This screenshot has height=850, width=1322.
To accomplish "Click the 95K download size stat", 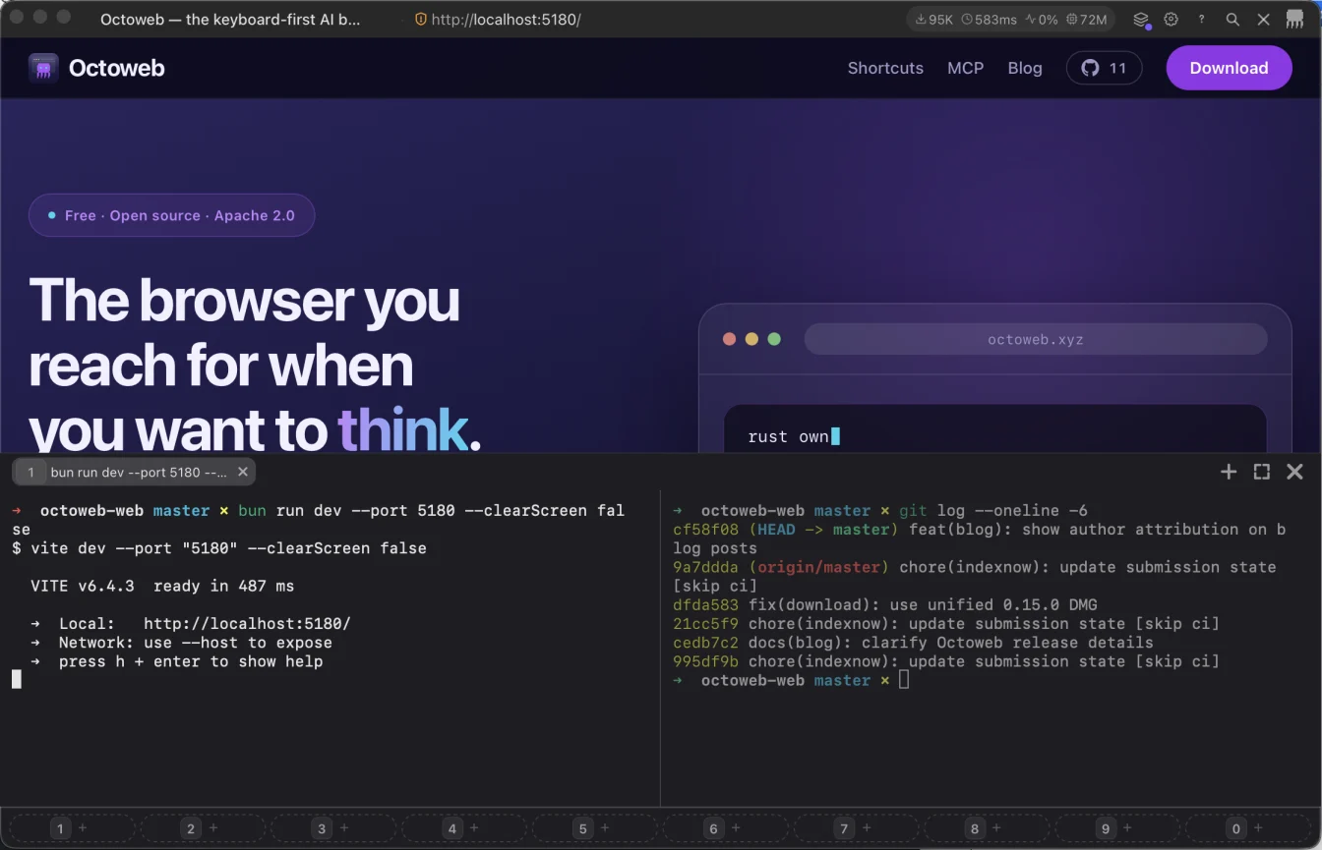I will pyautogui.click(x=933, y=19).
